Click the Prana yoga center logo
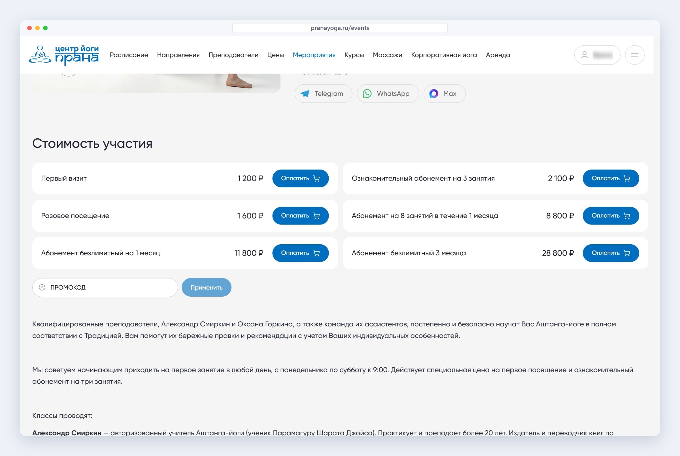 64,55
